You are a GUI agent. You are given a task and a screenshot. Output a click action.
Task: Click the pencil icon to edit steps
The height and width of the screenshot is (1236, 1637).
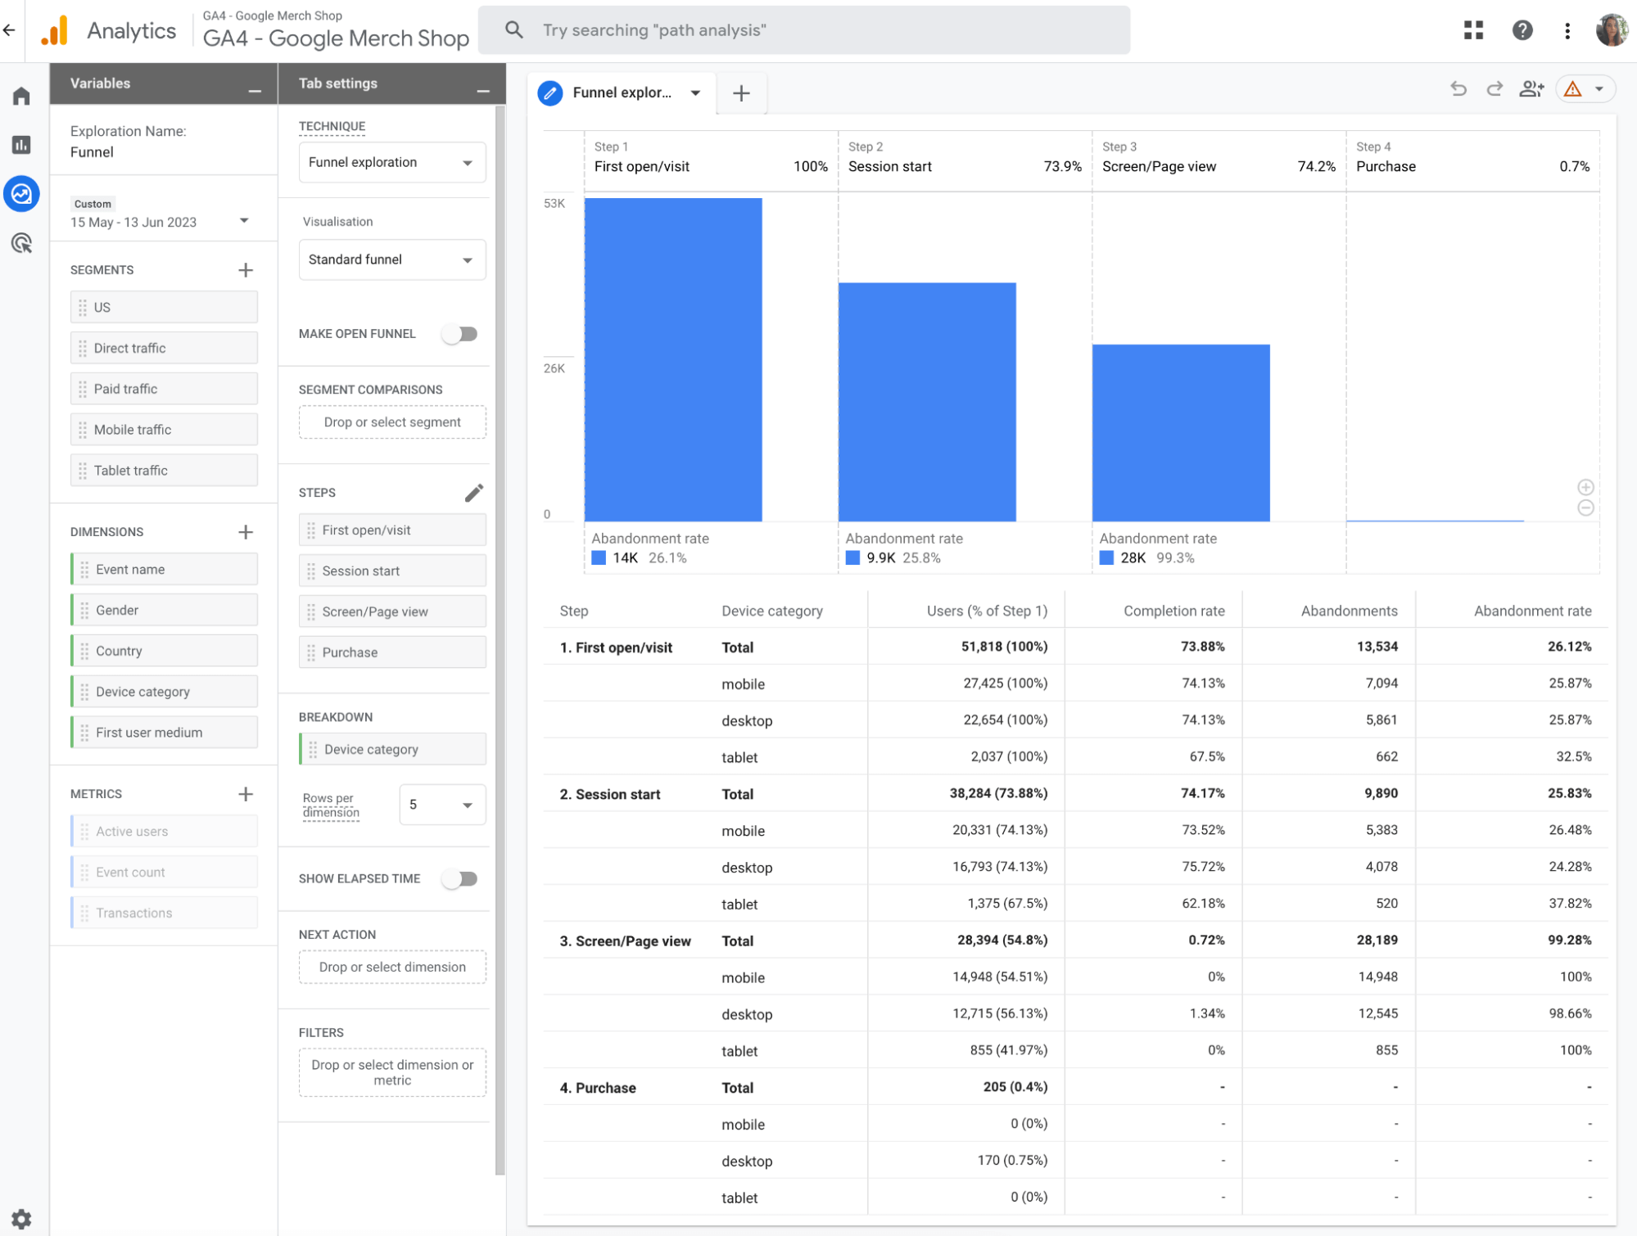point(474,493)
